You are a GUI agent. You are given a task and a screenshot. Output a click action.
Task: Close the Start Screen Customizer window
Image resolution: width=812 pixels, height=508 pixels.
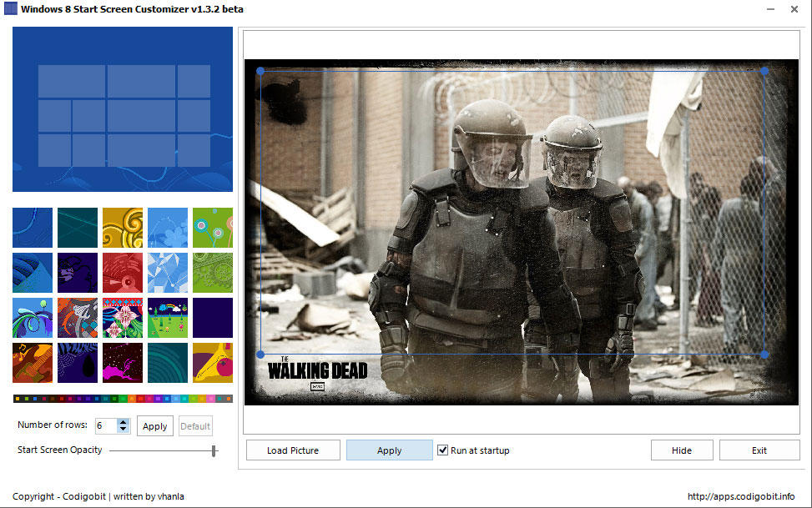point(794,9)
